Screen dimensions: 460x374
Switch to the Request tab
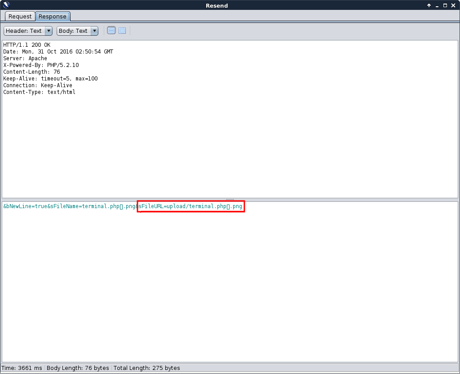(20, 17)
